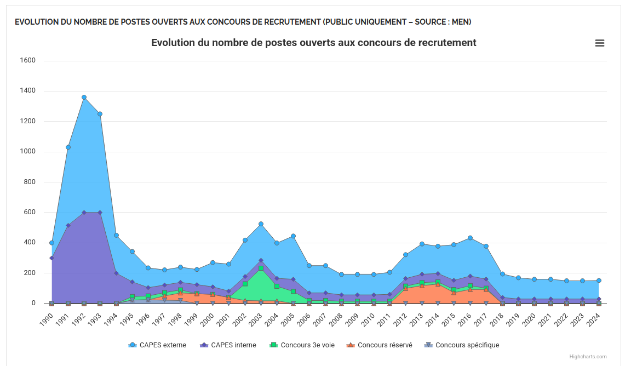Click the Concours réservé 2014 triangle marker
This screenshot has height=366, width=631.
(438, 284)
